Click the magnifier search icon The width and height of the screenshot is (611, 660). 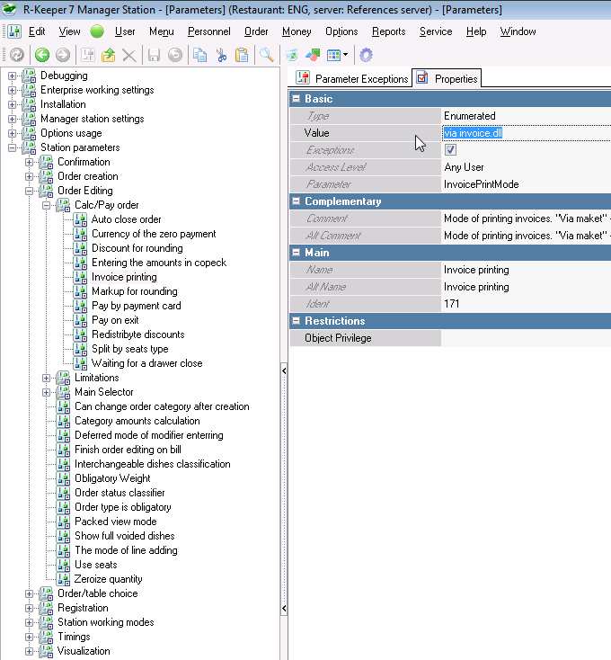pyautogui.click(x=267, y=55)
